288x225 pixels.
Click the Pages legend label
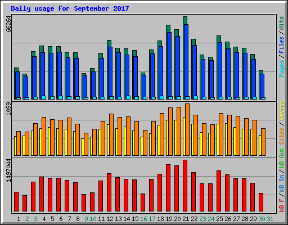282,69
